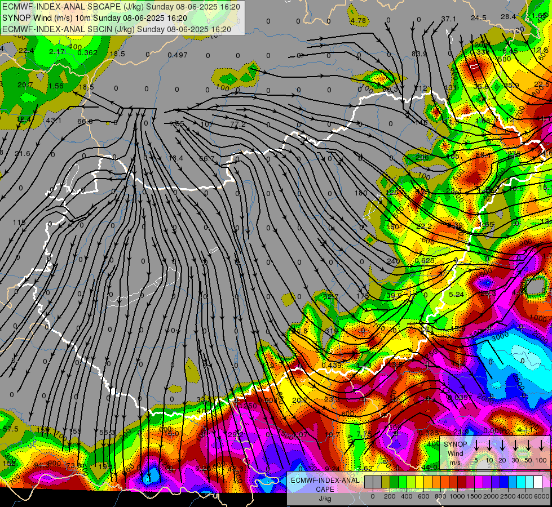Click legend scale label '600'
552x507 pixels.
423,496
